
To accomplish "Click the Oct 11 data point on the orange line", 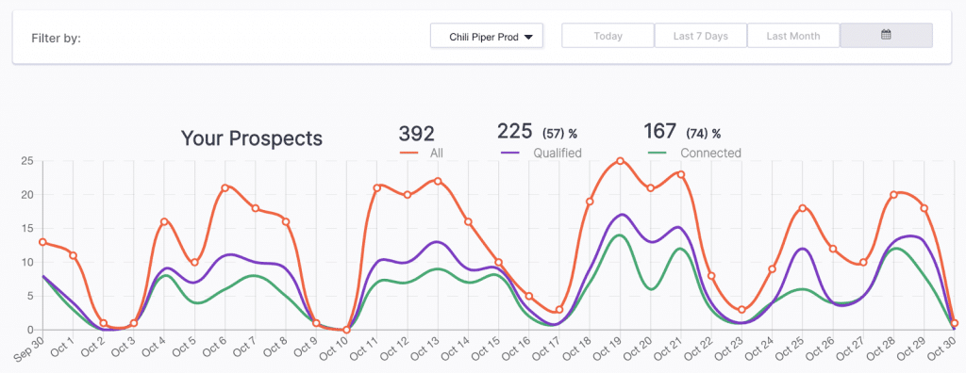I will click(x=377, y=187).
